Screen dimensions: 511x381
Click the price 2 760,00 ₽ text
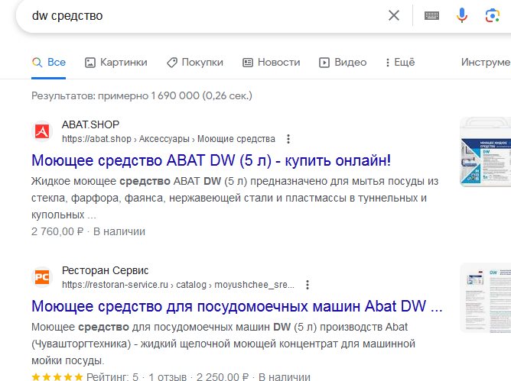(57, 231)
